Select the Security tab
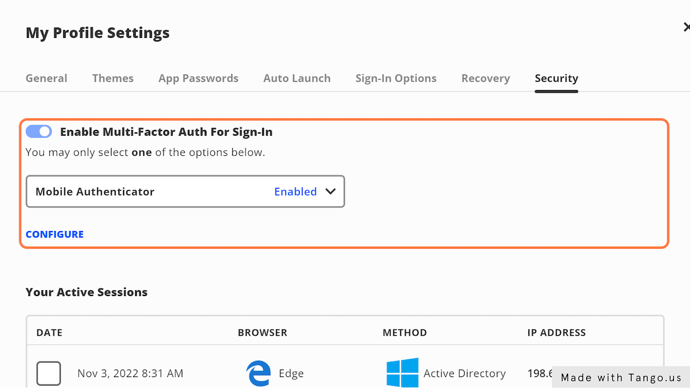The image size is (690, 388). [556, 78]
